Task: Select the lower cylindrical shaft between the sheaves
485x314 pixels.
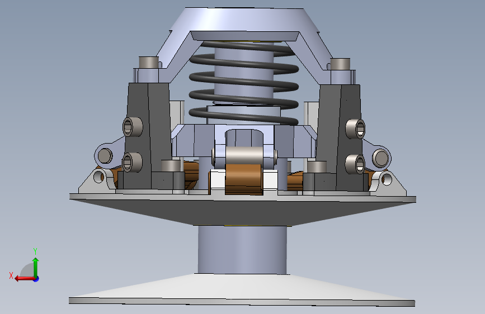Action: pos(242,250)
